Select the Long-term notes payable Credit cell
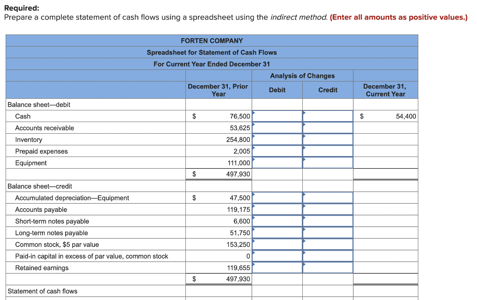Screen dimensions: 477x300 point(327,232)
